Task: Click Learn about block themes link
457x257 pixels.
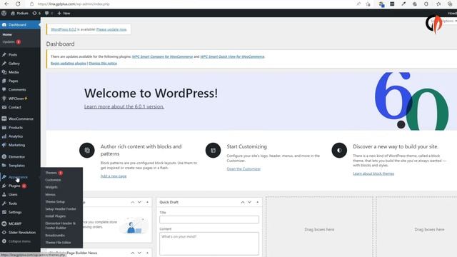Action: 373,173
